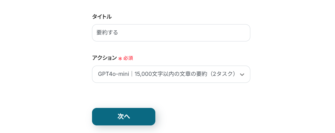Click the chevron arrow in action dropdown
The image size is (335, 133).
pyautogui.click(x=242, y=74)
